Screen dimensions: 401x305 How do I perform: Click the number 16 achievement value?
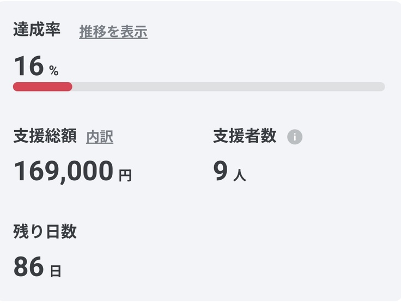(x=28, y=66)
